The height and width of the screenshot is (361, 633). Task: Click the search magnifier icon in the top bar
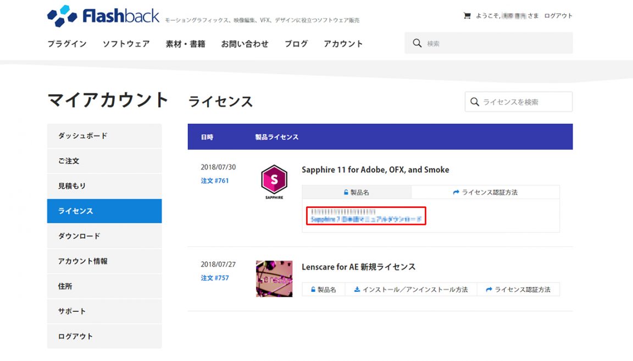tap(418, 42)
